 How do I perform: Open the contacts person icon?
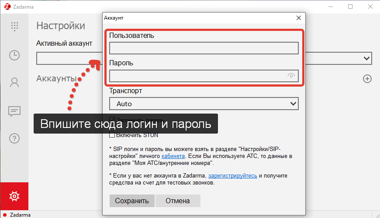tap(14, 82)
